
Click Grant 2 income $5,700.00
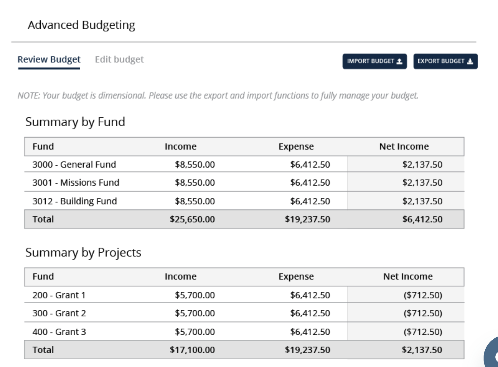pos(195,313)
